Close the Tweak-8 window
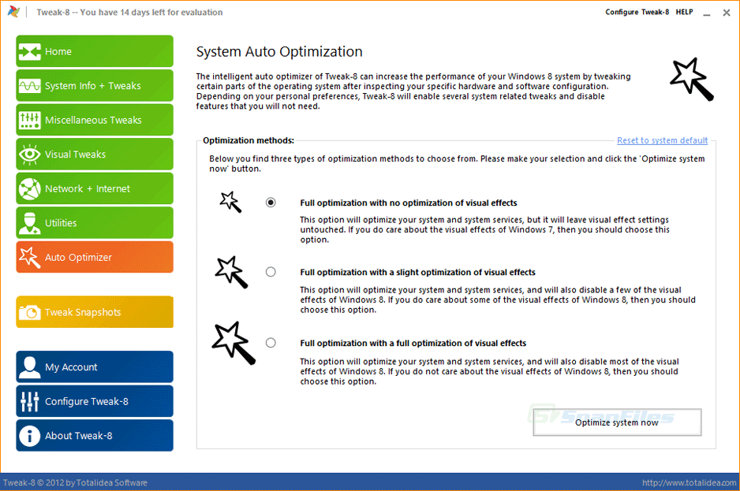This screenshot has height=491, width=740. tap(727, 13)
